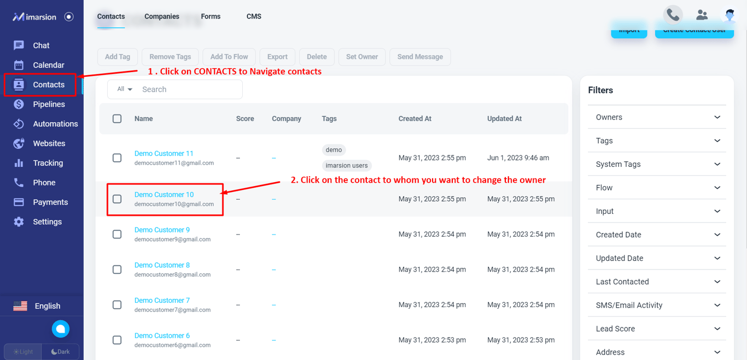This screenshot has width=747, height=360.
Task: Open the Chat icon in sidebar
Action: coord(19,45)
